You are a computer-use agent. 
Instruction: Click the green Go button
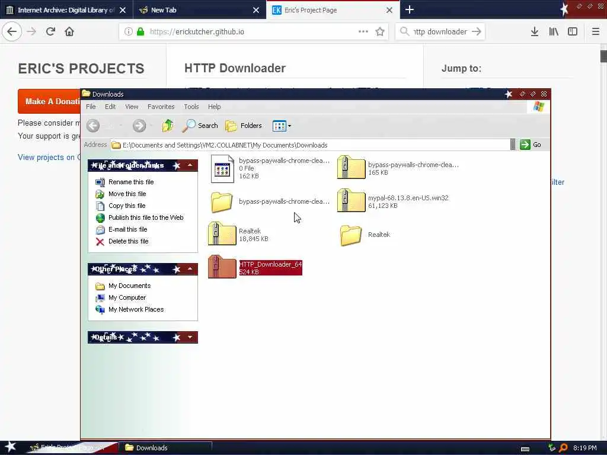[531, 145]
